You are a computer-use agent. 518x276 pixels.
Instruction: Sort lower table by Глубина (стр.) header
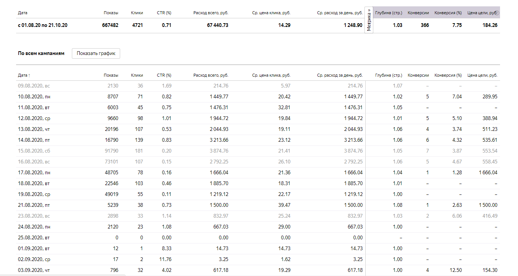(x=388, y=75)
